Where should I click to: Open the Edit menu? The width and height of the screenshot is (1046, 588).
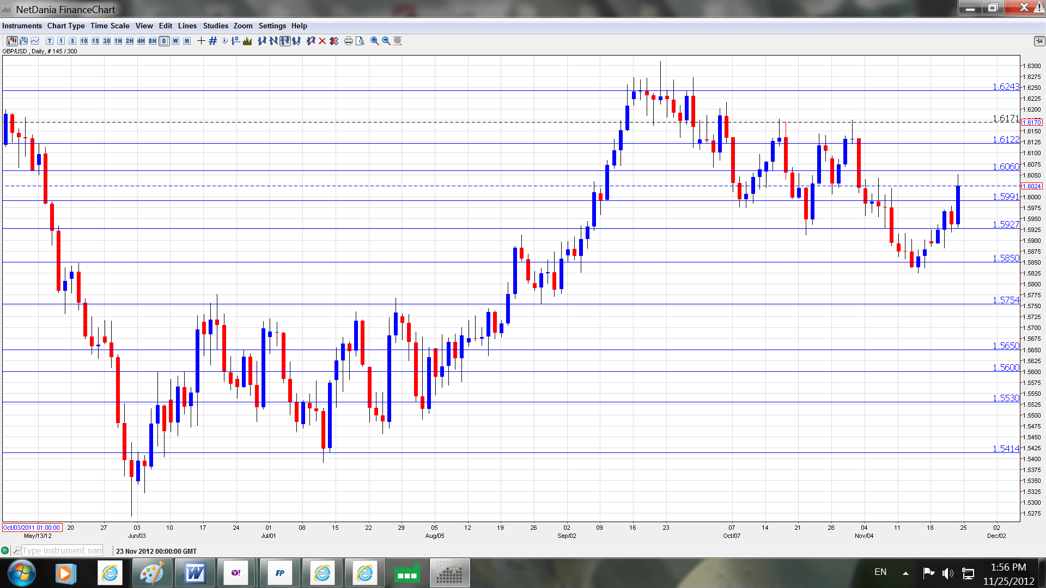pyautogui.click(x=166, y=26)
